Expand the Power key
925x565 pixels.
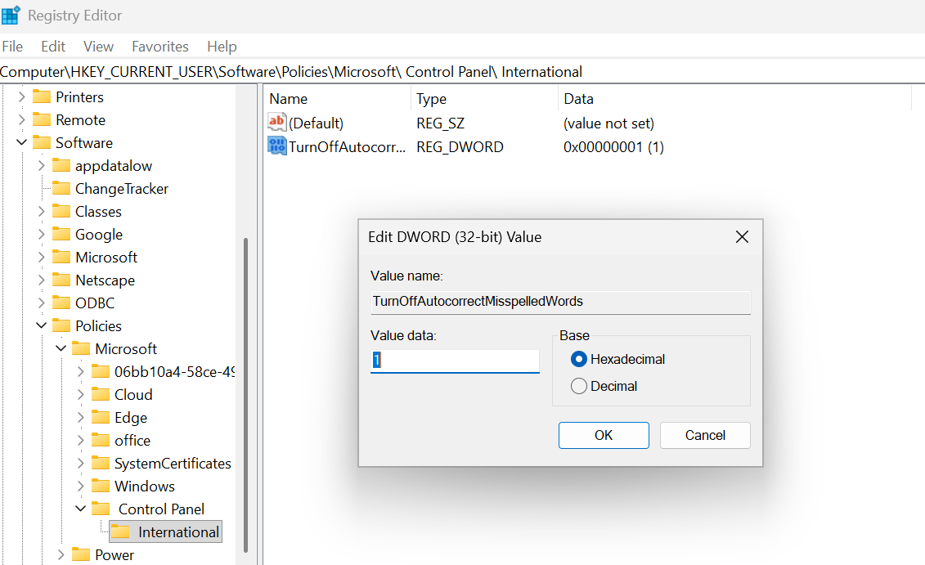pos(61,555)
